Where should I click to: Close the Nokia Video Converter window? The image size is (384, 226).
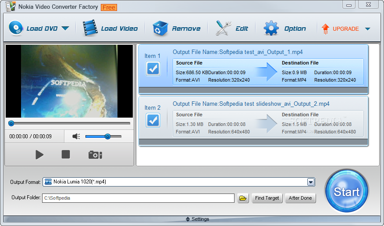point(369,5)
